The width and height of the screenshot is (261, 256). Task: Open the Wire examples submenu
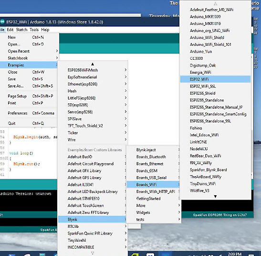click(x=93, y=140)
